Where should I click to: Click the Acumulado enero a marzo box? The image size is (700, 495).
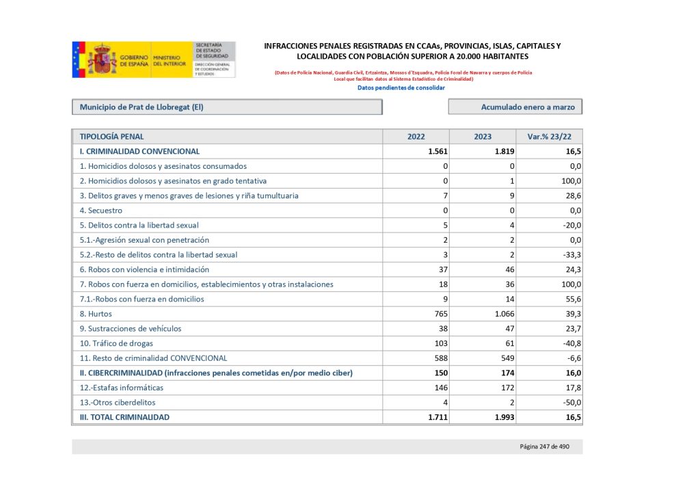(515, 107)
